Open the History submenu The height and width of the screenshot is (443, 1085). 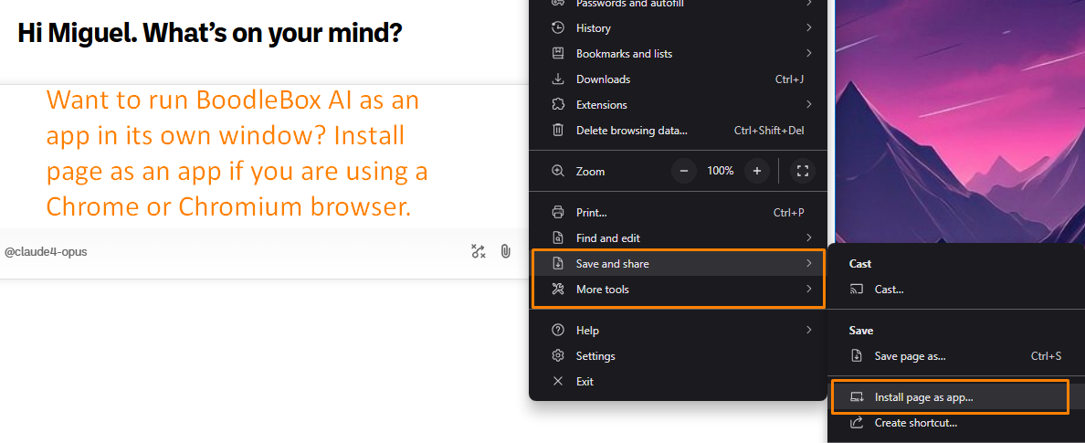(x=678, y=28)
